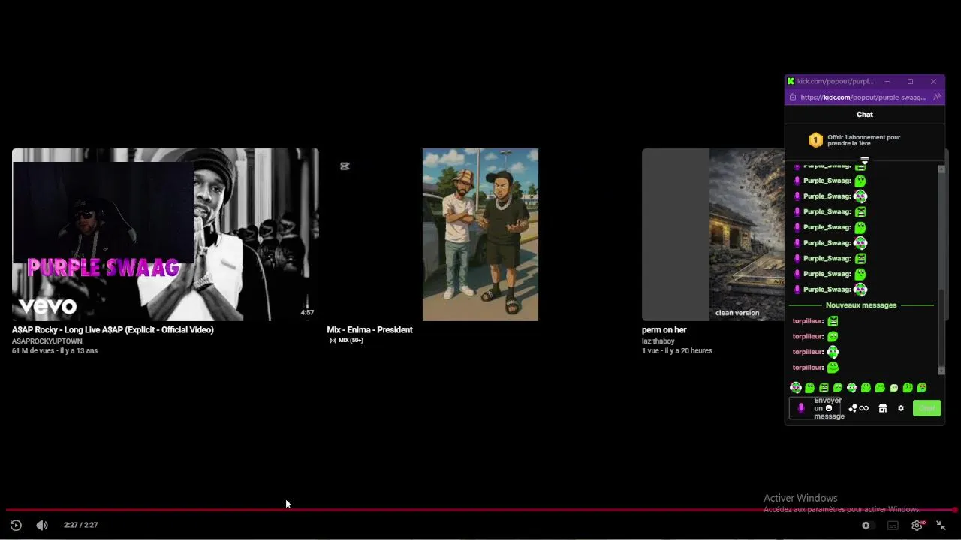Click the read aloud icon in Kick address bar
961x540 pixels.
pyautogui.click(x=937, y=97)
